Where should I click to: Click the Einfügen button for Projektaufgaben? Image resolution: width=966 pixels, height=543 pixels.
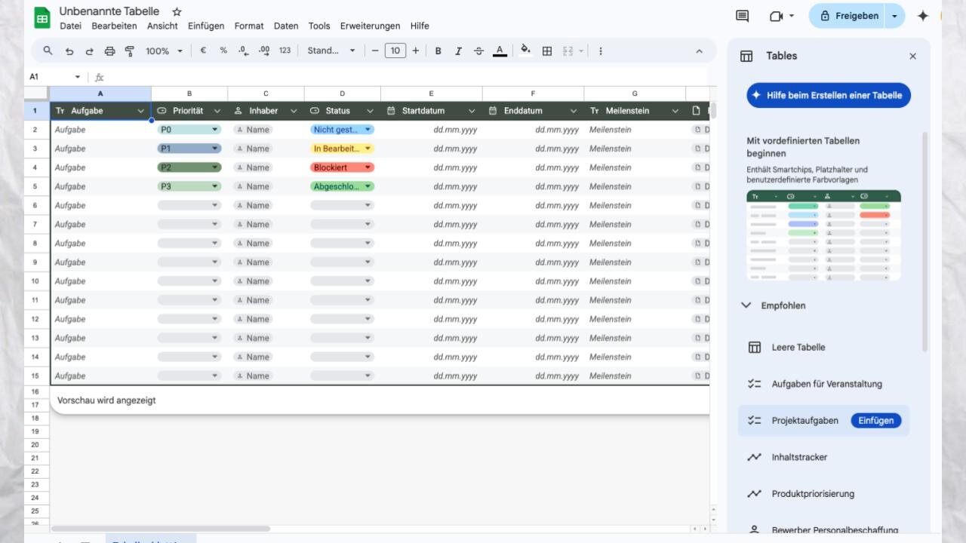click(x=875, y=421)
